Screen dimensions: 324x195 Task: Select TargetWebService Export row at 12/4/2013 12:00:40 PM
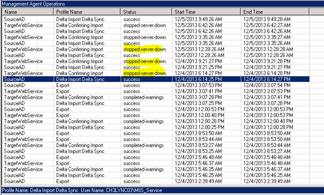[x=156, y=115]
